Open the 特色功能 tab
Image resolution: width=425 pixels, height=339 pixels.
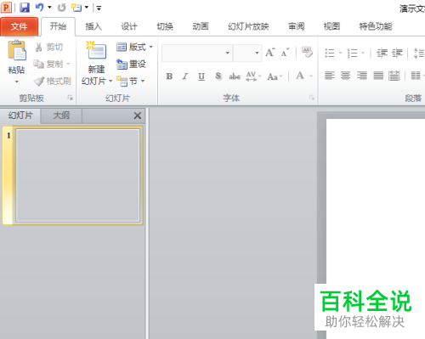pos(376,26)
